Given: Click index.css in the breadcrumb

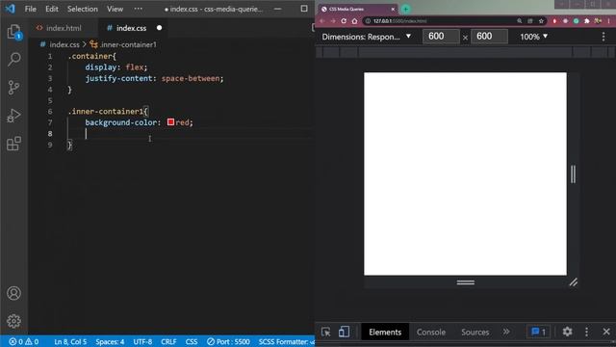Looking at the screenshot, I should pyautogui.click(x=64, y=45).
